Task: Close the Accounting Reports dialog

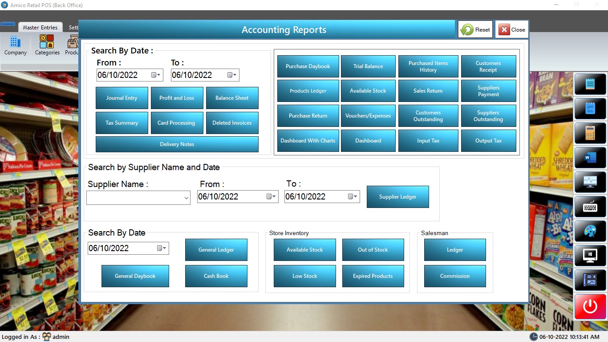Action: pyautogui.click(x=512, y=30)
